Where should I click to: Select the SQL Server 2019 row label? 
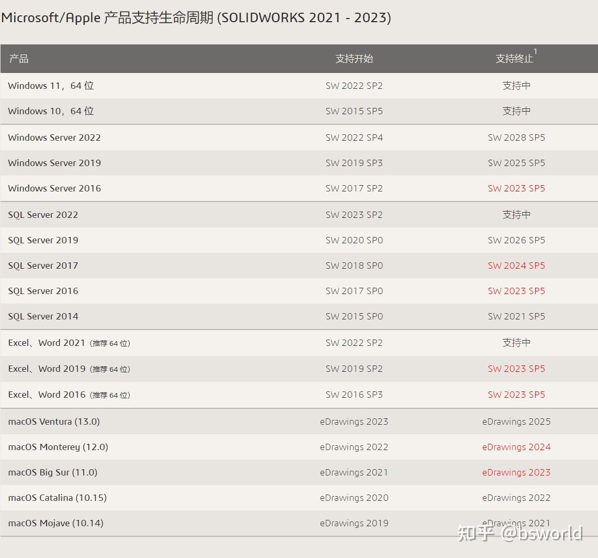coord(43,240)
